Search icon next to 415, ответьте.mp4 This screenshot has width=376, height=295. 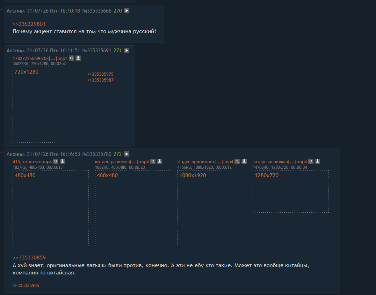coord(56,161)
